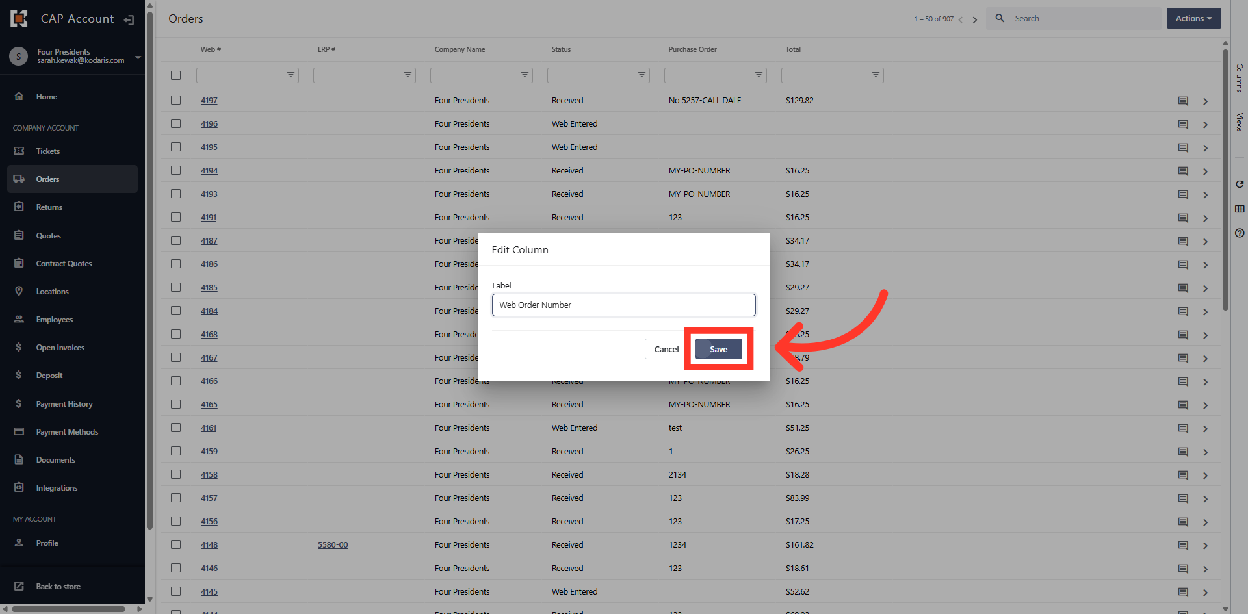Expand order 4159 row chevron

click(x=1205, y=452)
